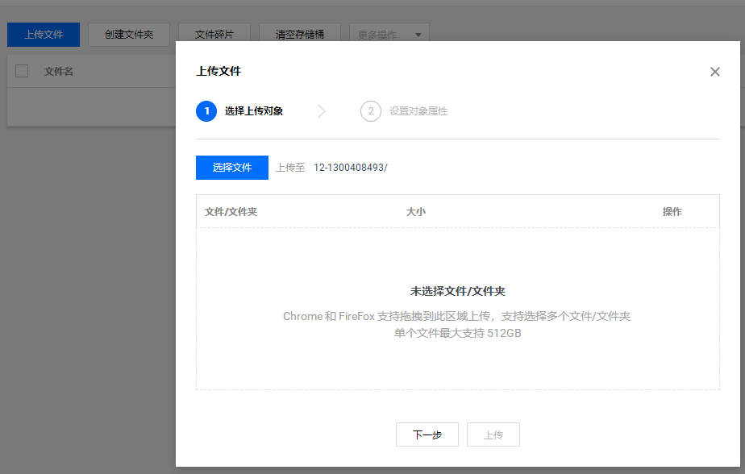Image resolution: width=745 pixels, height=474 pixels.
Task: Click the step 2 circle icon
Action: point(370,111)
